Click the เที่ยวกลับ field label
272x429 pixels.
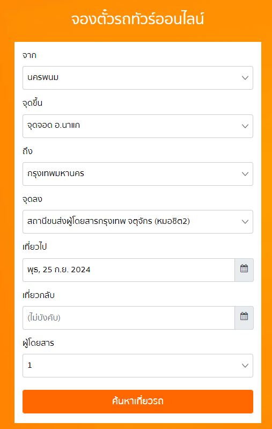click(39, 295)
